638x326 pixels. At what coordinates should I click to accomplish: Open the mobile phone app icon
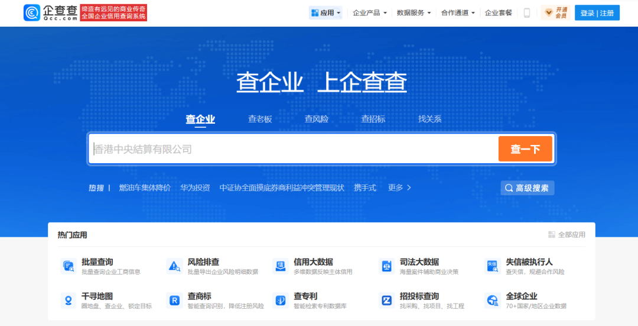click(526, 13)
